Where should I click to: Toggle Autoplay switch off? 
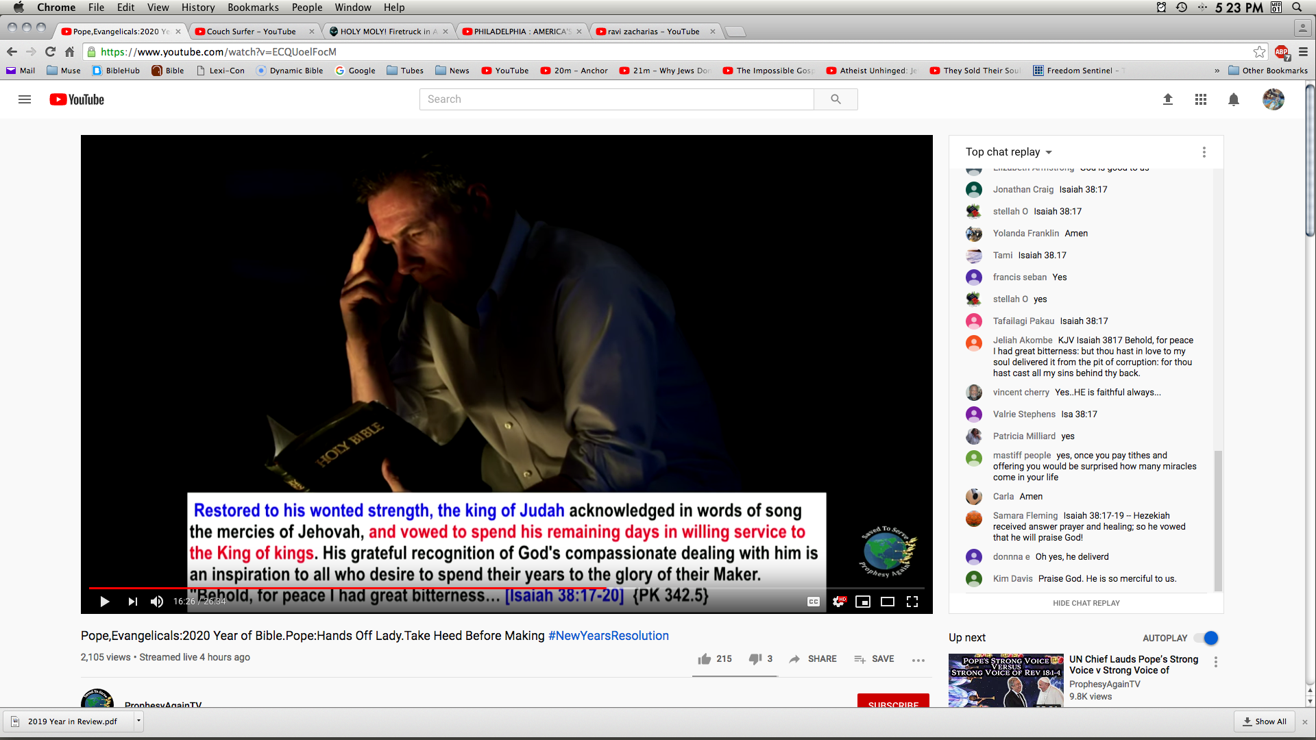pyautogui.click(x=1206, y=638)
